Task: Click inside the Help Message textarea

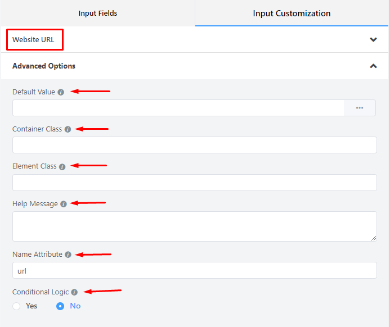Action: (x=194, y=226)
